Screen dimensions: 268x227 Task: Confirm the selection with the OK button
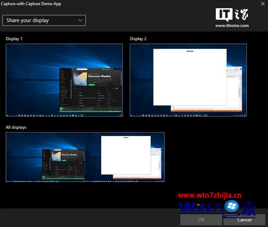201,220
